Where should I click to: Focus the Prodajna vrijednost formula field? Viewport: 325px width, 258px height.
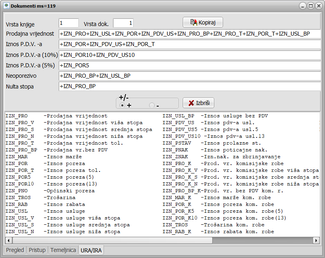[x=190, y=34]
